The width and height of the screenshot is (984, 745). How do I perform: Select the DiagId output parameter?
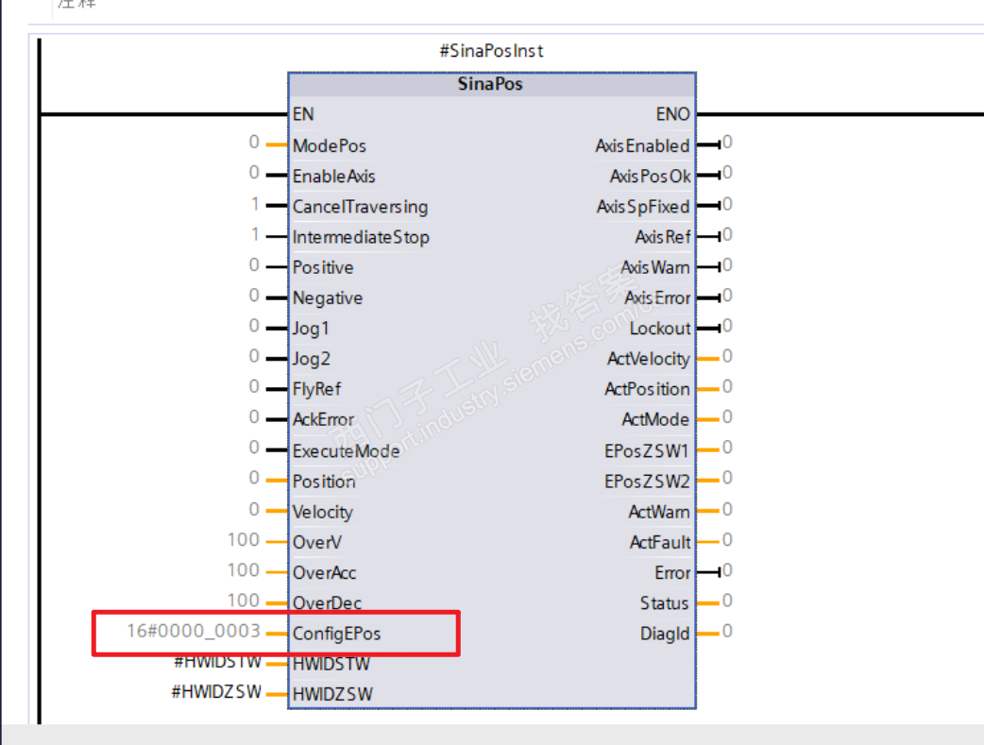[x=665, y=634]
